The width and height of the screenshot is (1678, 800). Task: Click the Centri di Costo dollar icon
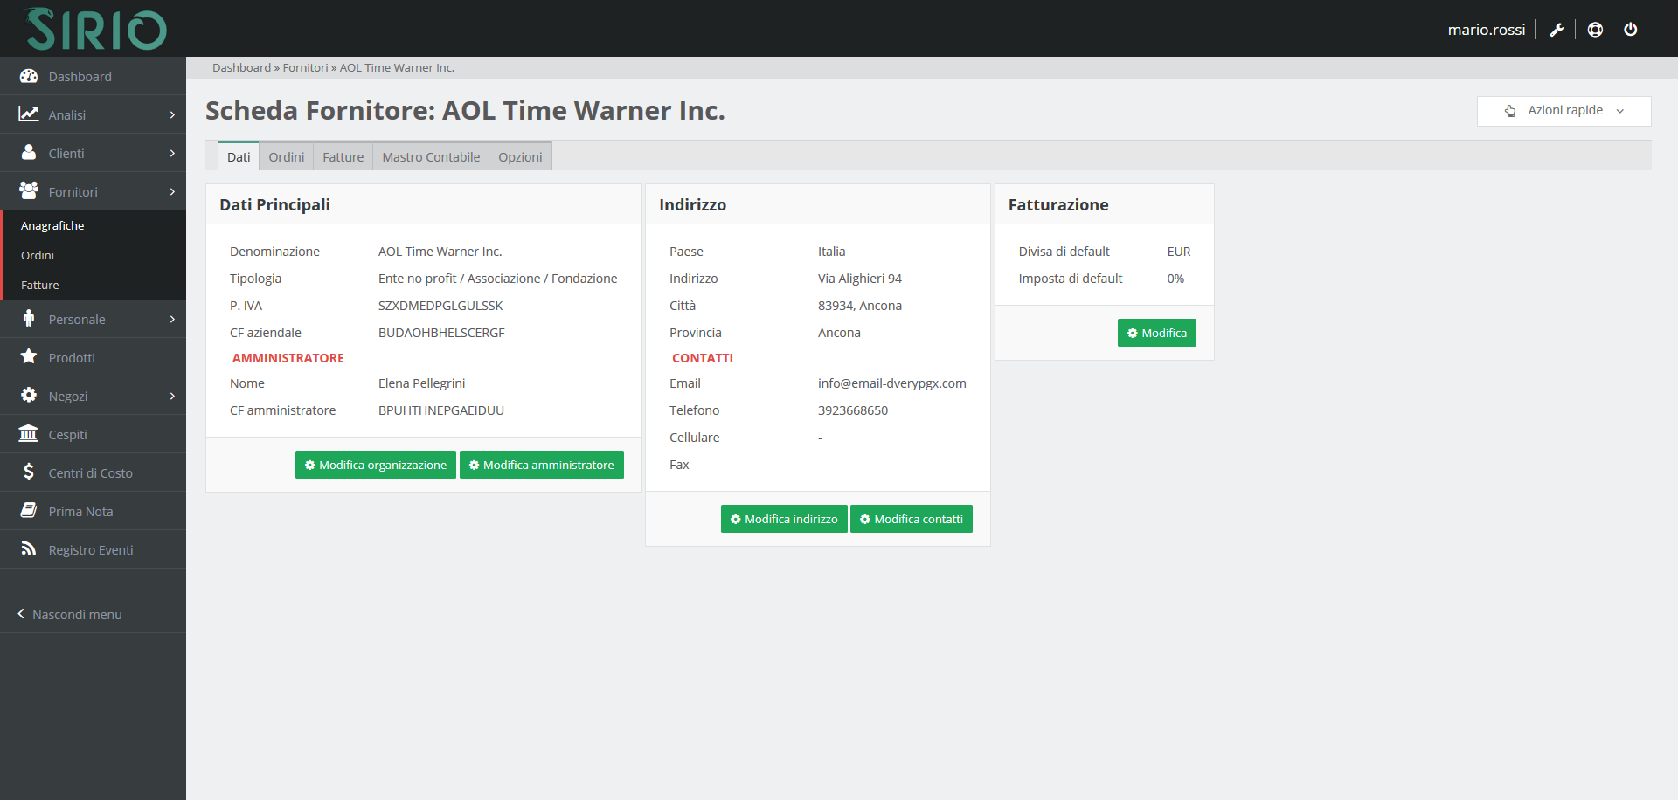[x=29, y=472]
